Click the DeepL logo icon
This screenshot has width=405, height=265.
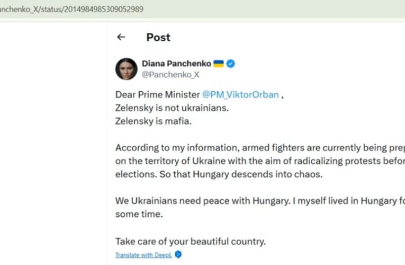point(178,255)
